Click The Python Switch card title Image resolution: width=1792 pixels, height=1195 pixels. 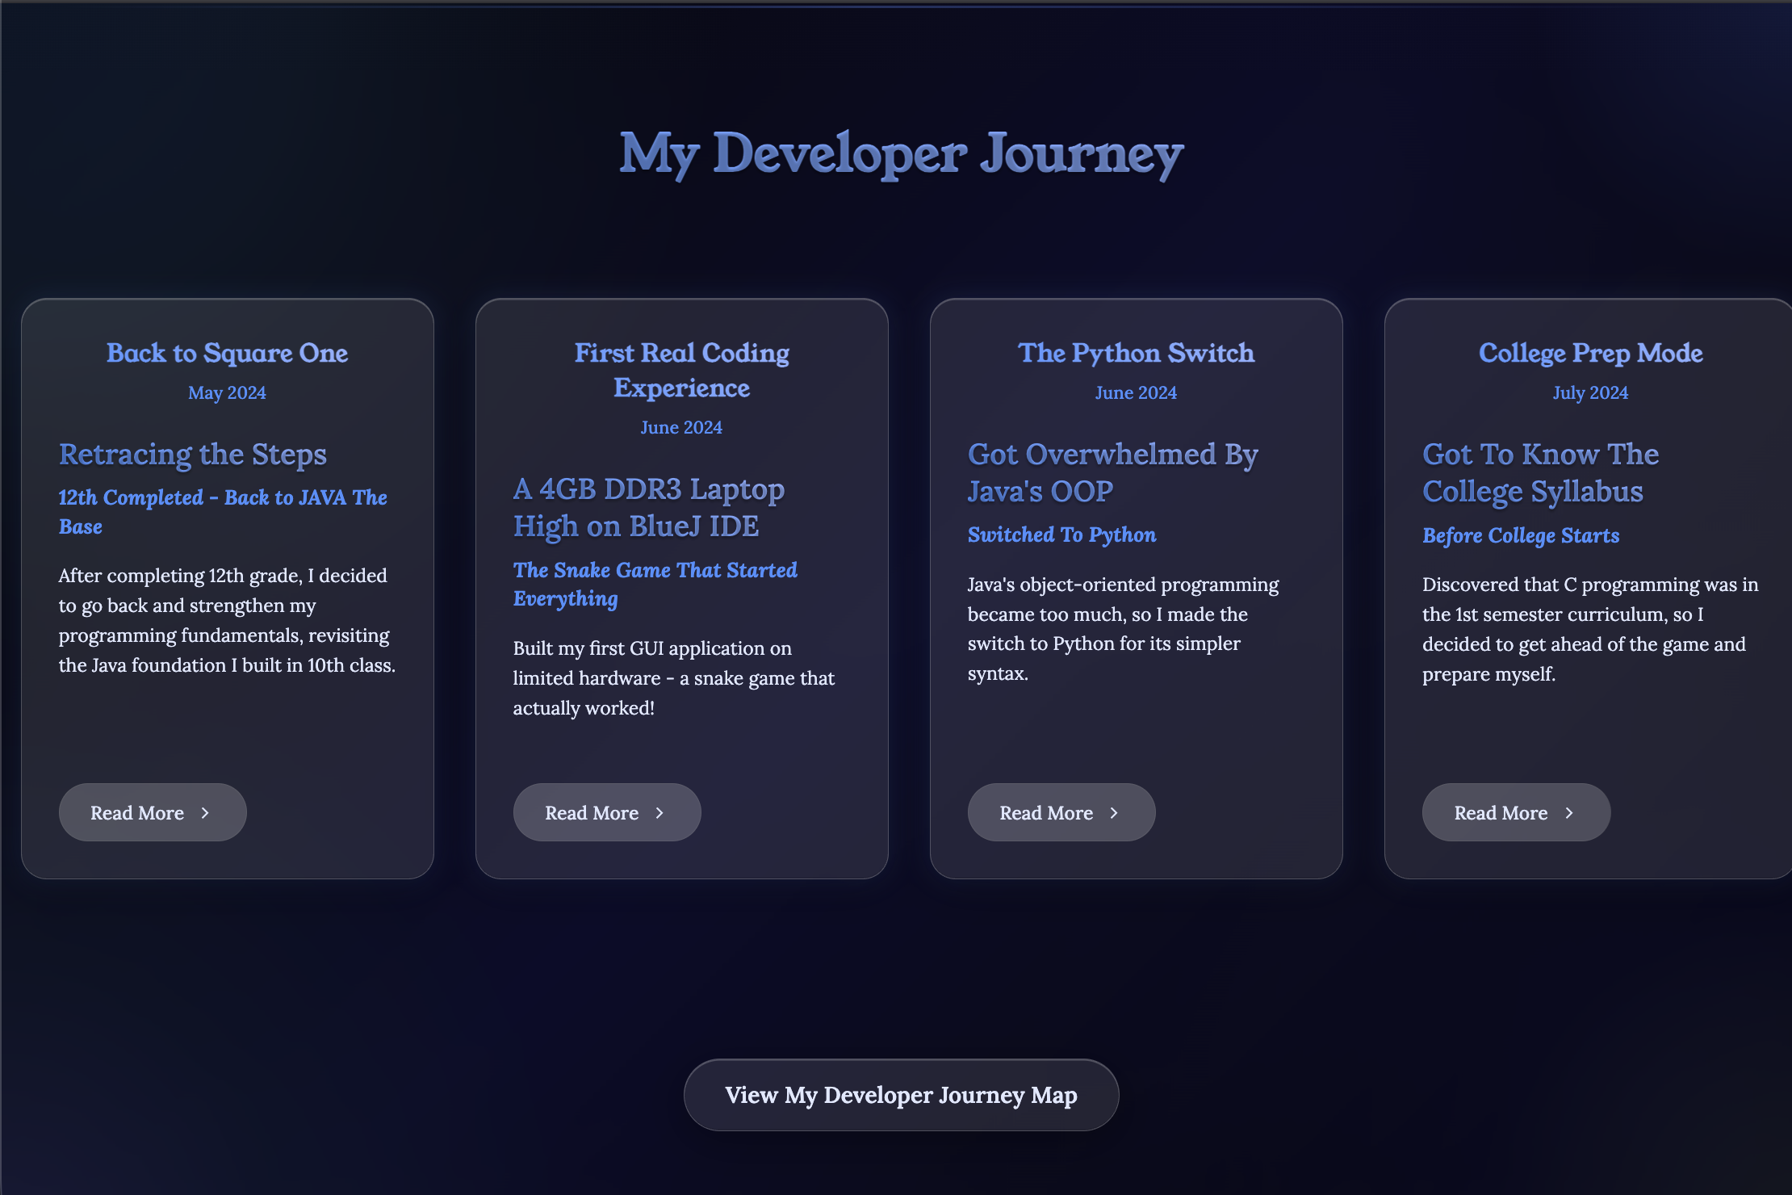point(1136,353)
